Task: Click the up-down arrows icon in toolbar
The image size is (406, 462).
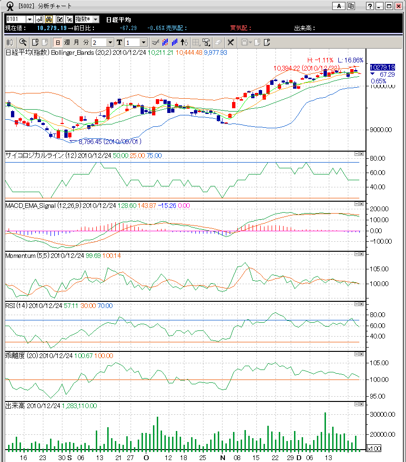Action: pos(185,42)
